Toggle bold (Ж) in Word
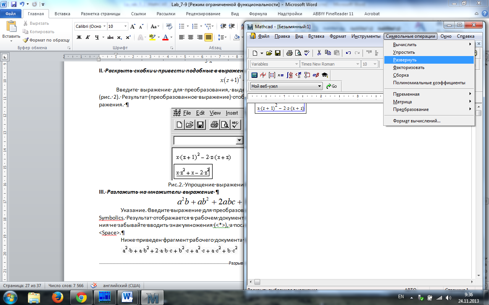This screenshot has height=305, width=489. (79, 37)
